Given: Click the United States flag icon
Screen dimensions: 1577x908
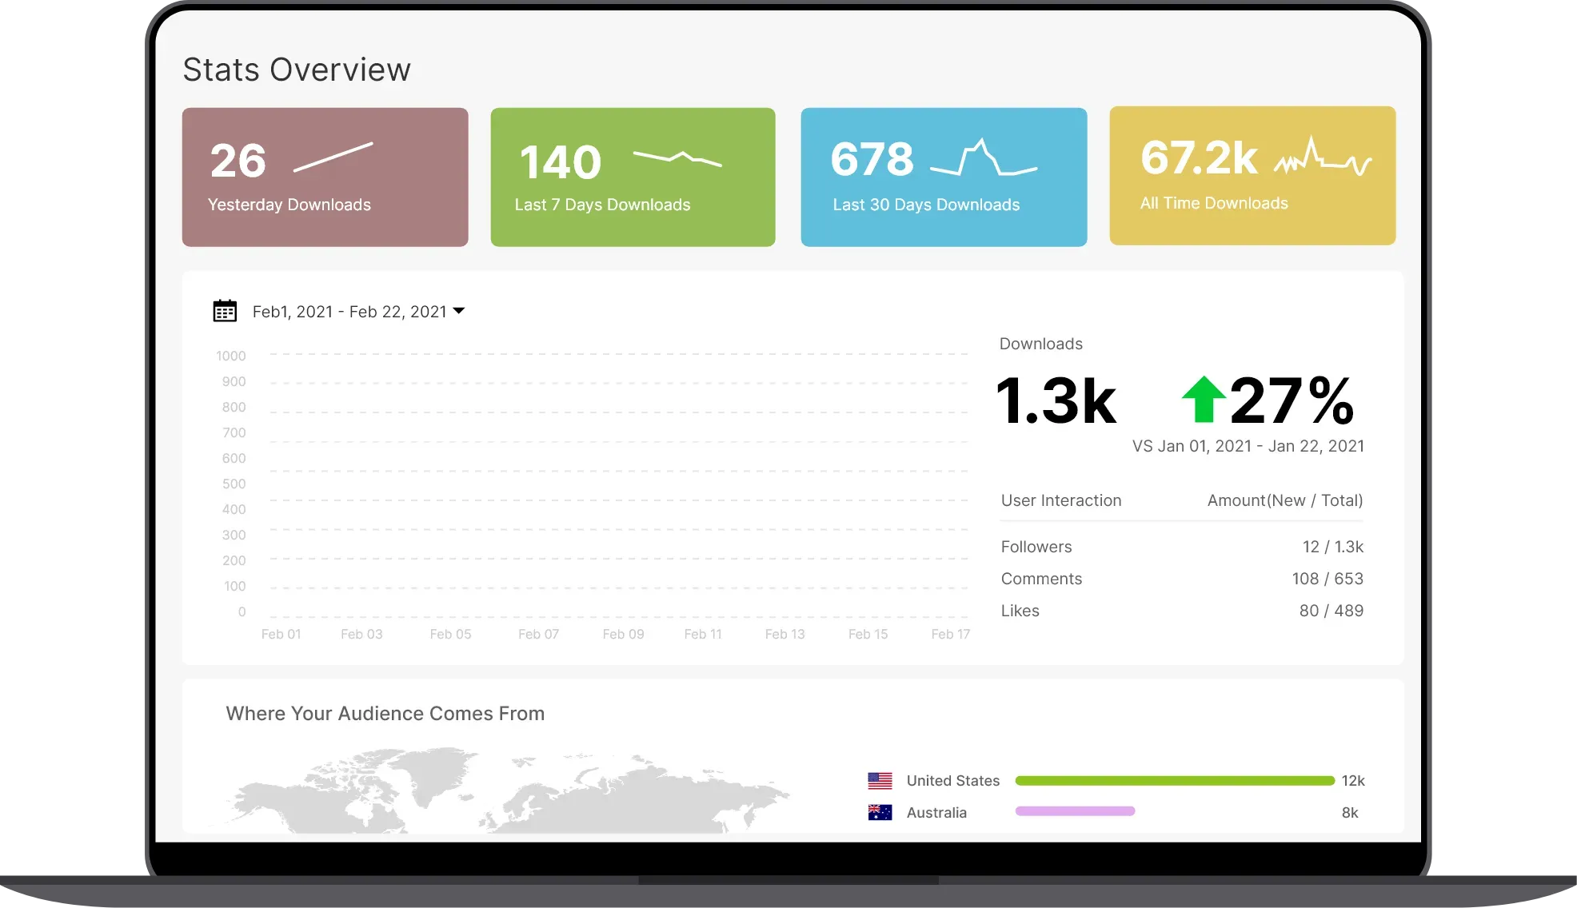Looking at the screenshot, I should (x=880, y=780).
